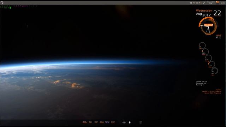226x127 pixels.
Task: Click the Swap usage ring gauge
Action: click(208, 58)
